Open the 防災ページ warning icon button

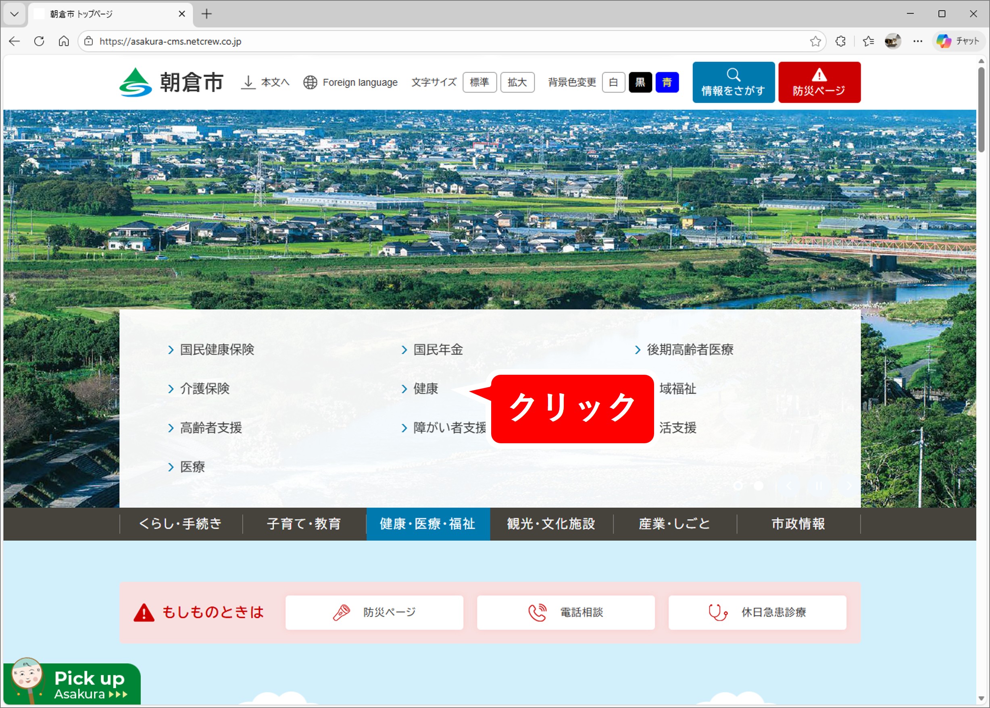[x=819, y=75]
